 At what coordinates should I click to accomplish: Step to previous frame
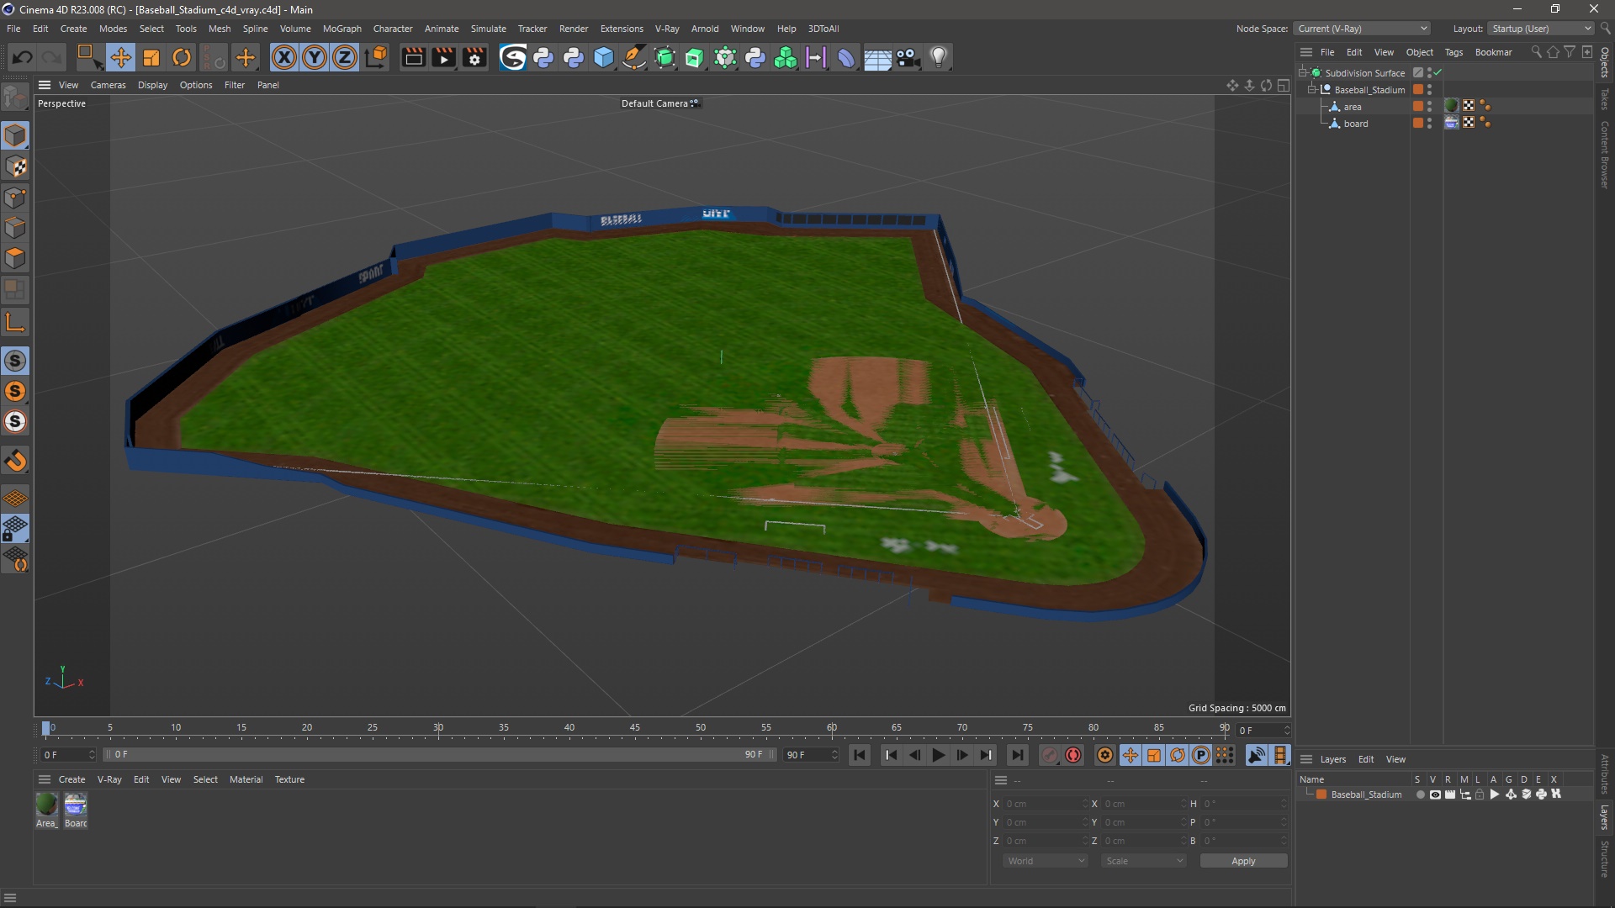(914, 755)
